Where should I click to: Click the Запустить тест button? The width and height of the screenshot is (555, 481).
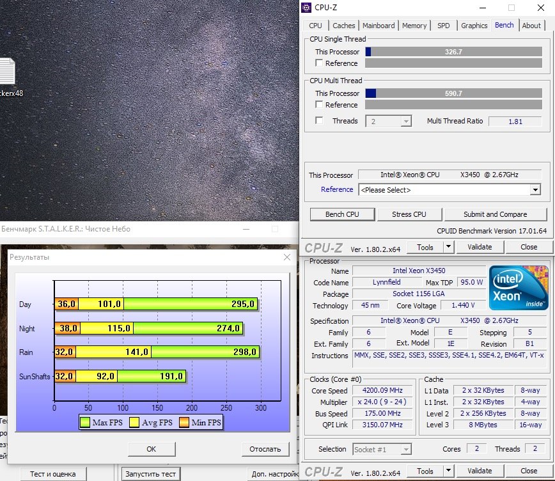(150, 474)
